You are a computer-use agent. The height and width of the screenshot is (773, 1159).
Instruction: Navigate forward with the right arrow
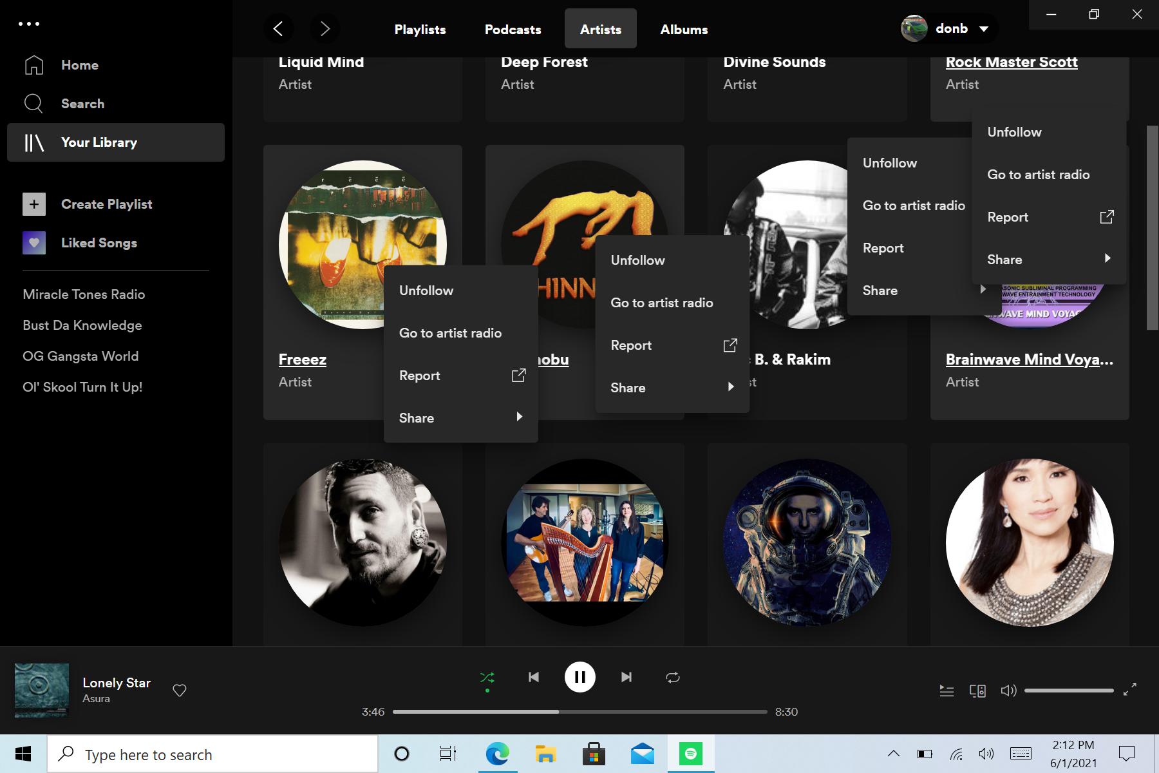coord(325,29)
